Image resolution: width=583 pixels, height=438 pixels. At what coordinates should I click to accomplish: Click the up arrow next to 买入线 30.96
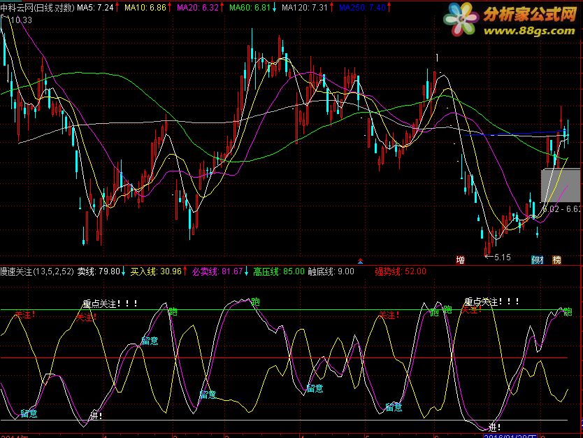[185, 271]
